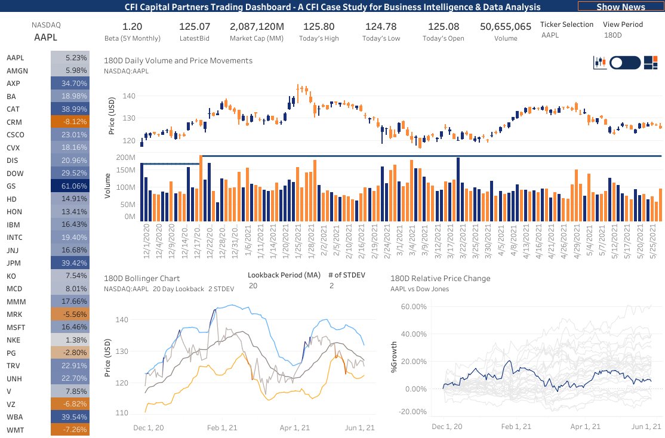Select PG in the ticker list
The width and height of the screenshot is (665, 438).
(x=11, y=353)
